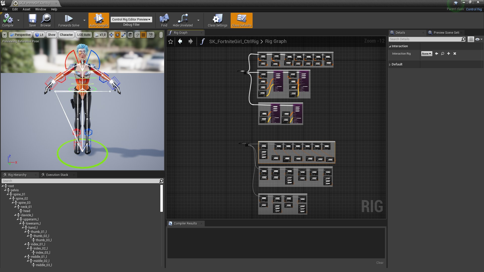Open the File menu
The height and width of the screenshot is (272, 484).
pos(5,9)
